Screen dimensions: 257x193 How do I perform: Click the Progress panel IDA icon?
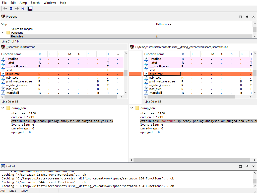coord(3,17)
